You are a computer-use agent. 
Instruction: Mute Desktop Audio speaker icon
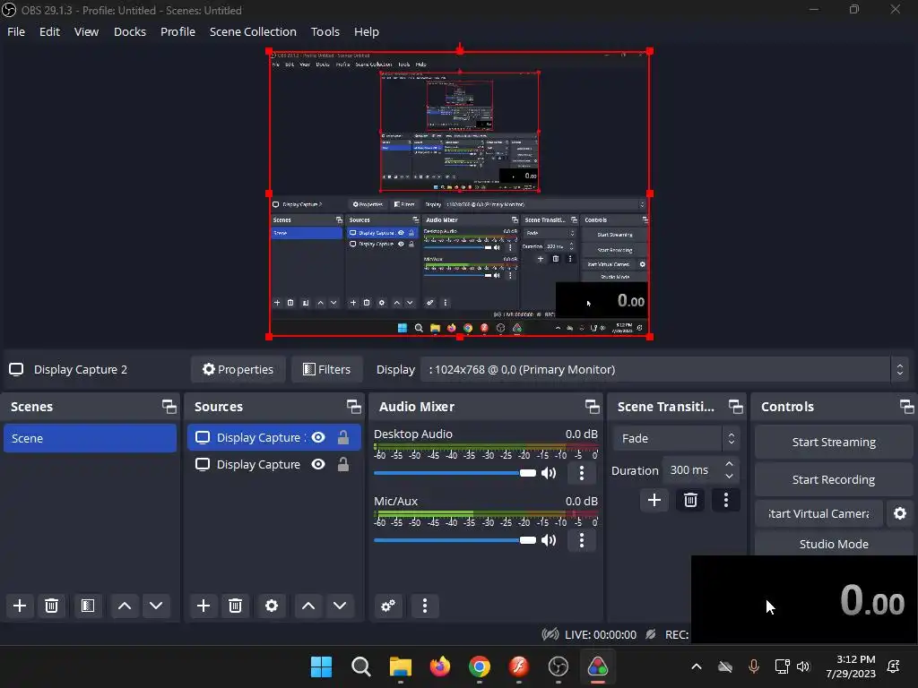[549, 473]
